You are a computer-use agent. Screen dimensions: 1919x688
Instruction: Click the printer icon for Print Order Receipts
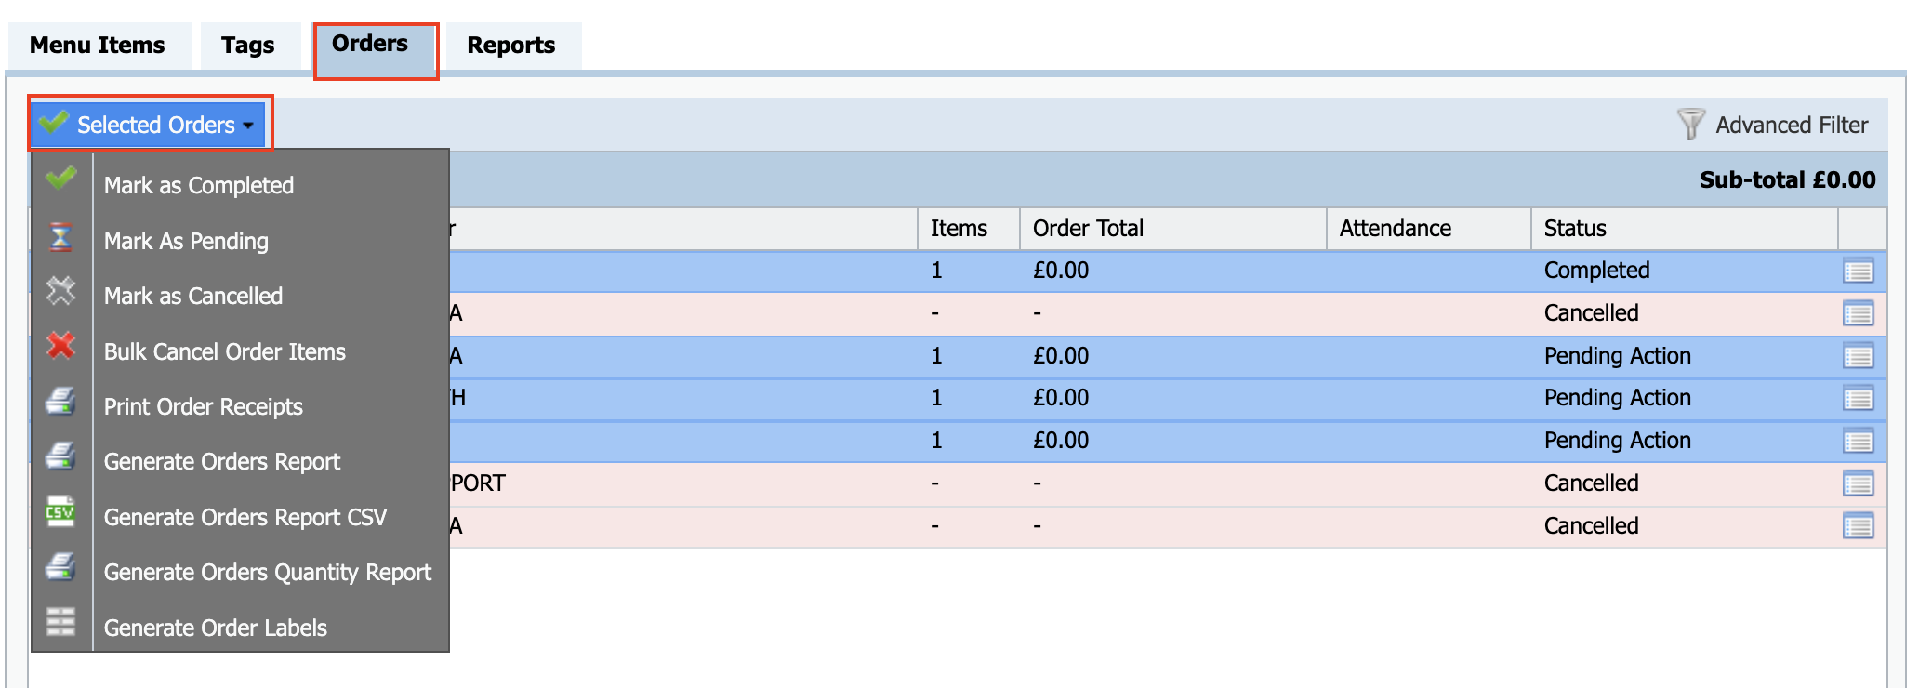60,401
